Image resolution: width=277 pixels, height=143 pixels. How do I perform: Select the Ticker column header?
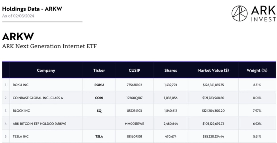[x=99, y=70]
